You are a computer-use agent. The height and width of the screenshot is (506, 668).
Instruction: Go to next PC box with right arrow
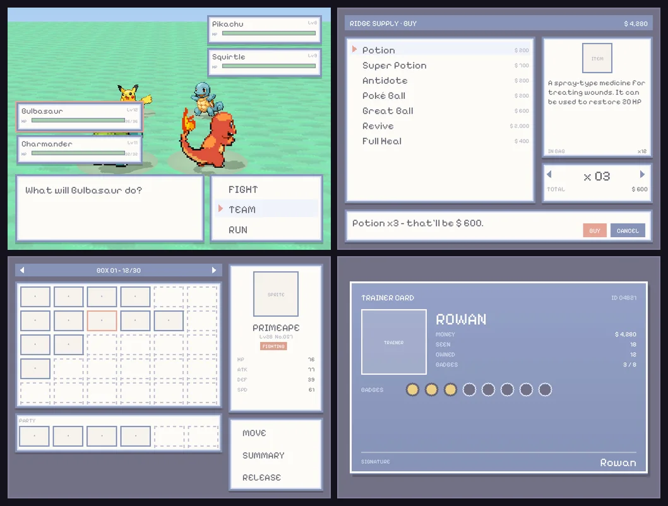[214, 270]
